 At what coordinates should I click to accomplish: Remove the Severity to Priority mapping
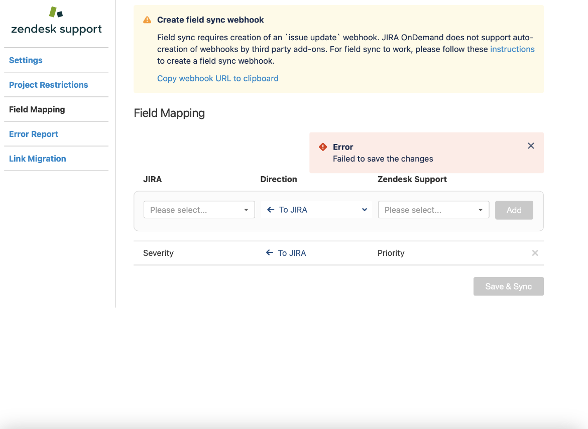pos(535,253)
